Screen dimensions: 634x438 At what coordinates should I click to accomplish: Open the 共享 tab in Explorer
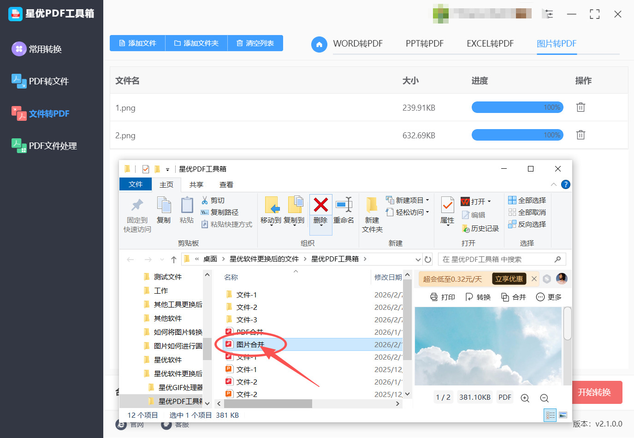(x=196, y=184)
